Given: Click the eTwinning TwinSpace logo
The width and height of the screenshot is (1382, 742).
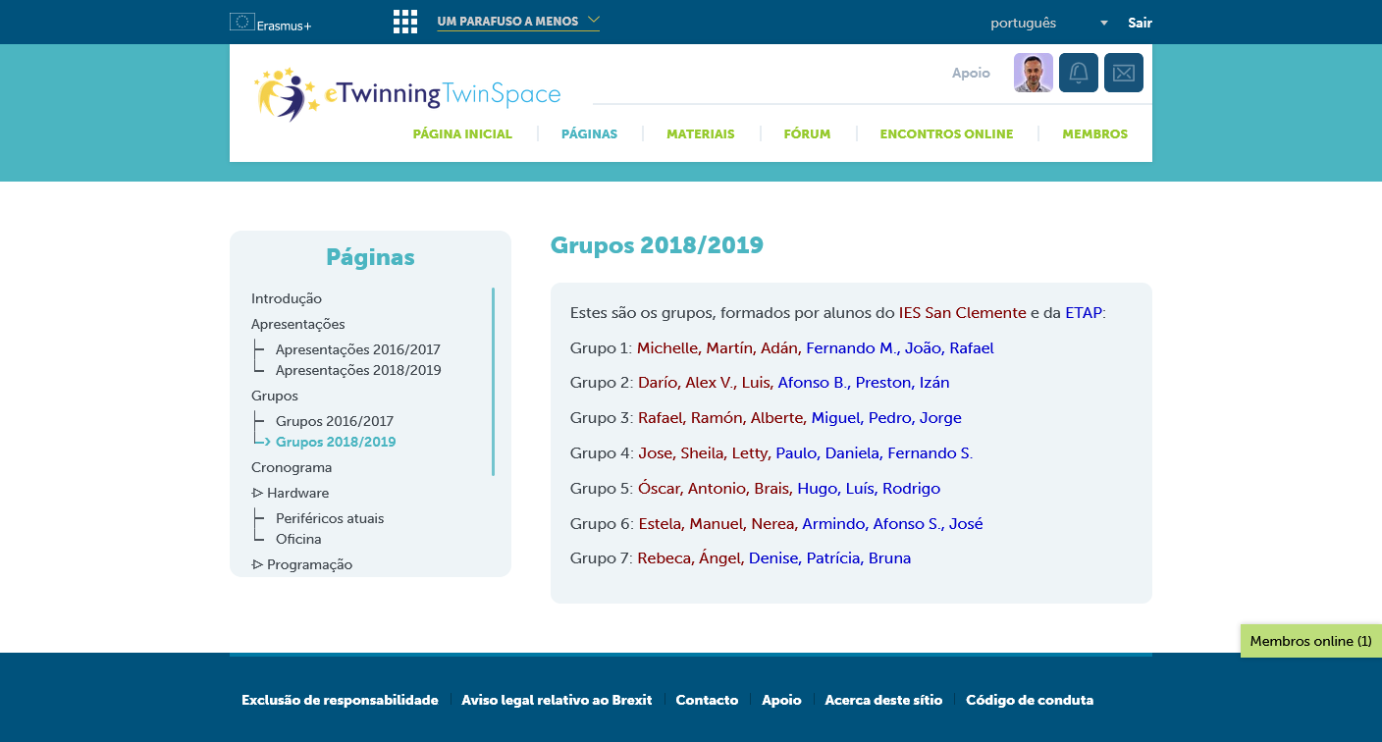Looking at the screenshot, I should pyautogui.click(x=407, y=94).
